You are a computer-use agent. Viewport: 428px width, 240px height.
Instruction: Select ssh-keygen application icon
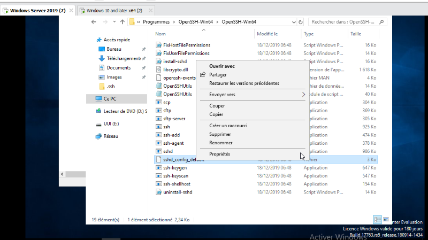(x=158, y=168)
